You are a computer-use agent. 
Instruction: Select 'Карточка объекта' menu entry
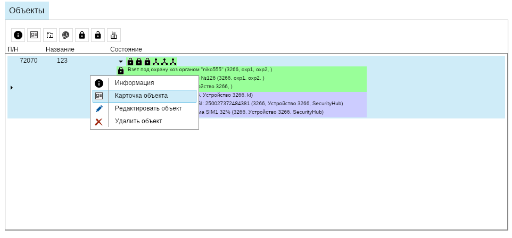coord(144,96)
